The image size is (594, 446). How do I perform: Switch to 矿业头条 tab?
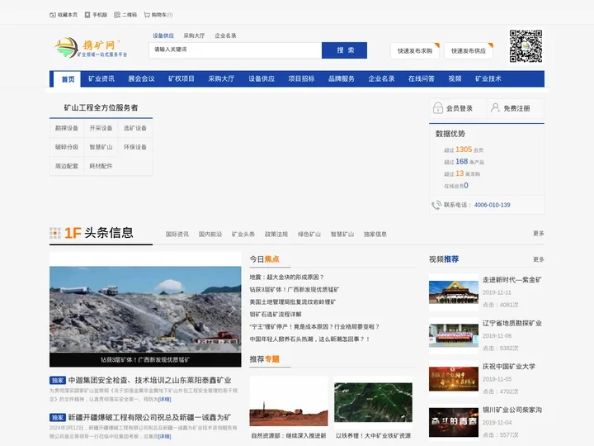click(x=243, y=235)
